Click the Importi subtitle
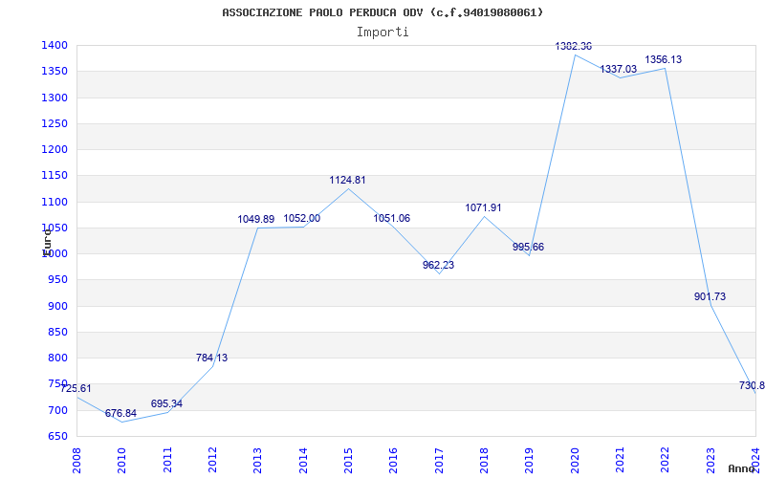Screen dimensions: 765x478 [x=382, y=33]
